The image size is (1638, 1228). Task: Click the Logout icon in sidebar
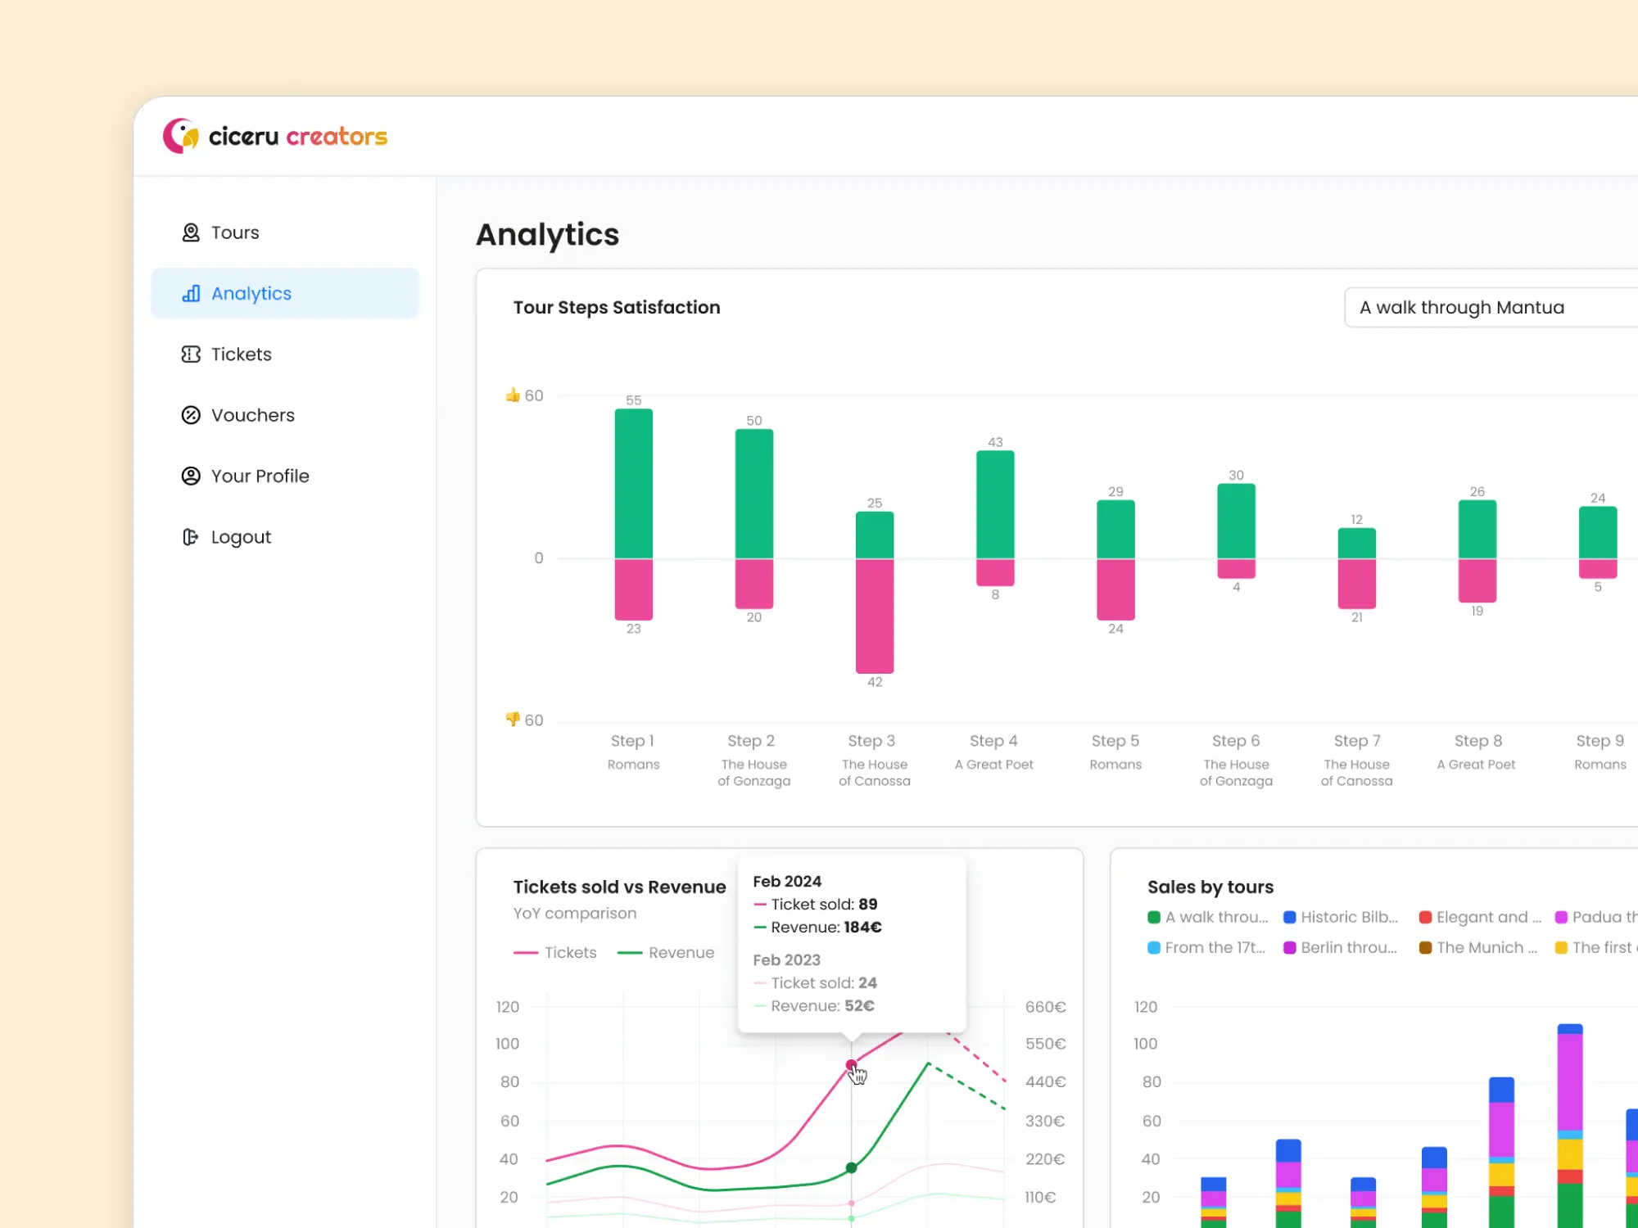coord(189,536)
